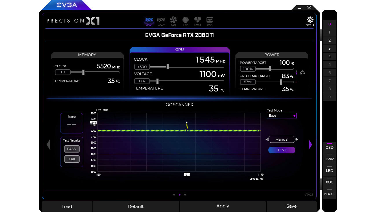Click the 1100 mV voltage value

click(x=212, y=75)
